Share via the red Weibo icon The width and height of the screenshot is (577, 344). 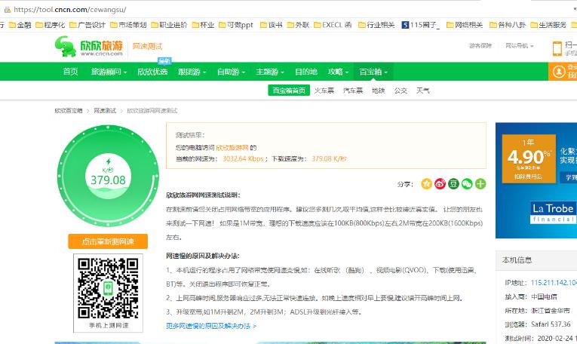tap(440, 183)
